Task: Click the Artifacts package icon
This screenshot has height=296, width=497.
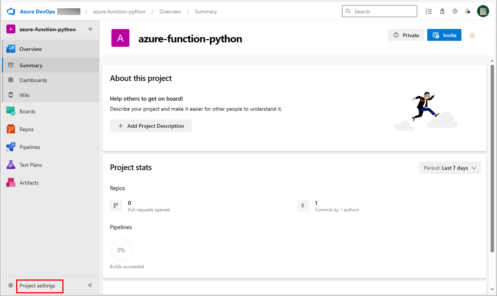Action: (11, 183)
